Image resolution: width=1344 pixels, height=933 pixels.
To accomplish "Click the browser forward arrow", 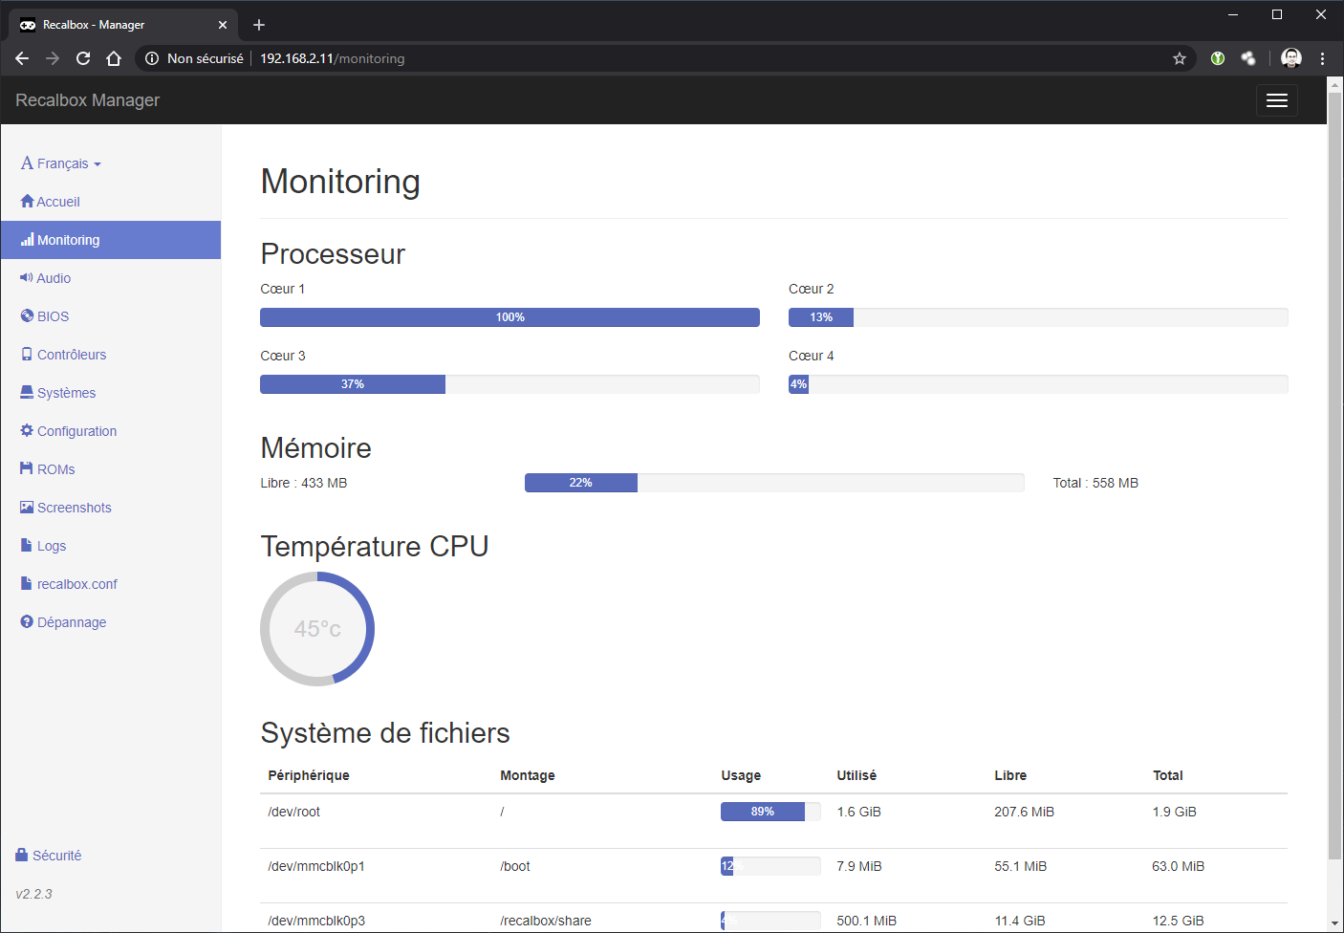I will (53, 58).
